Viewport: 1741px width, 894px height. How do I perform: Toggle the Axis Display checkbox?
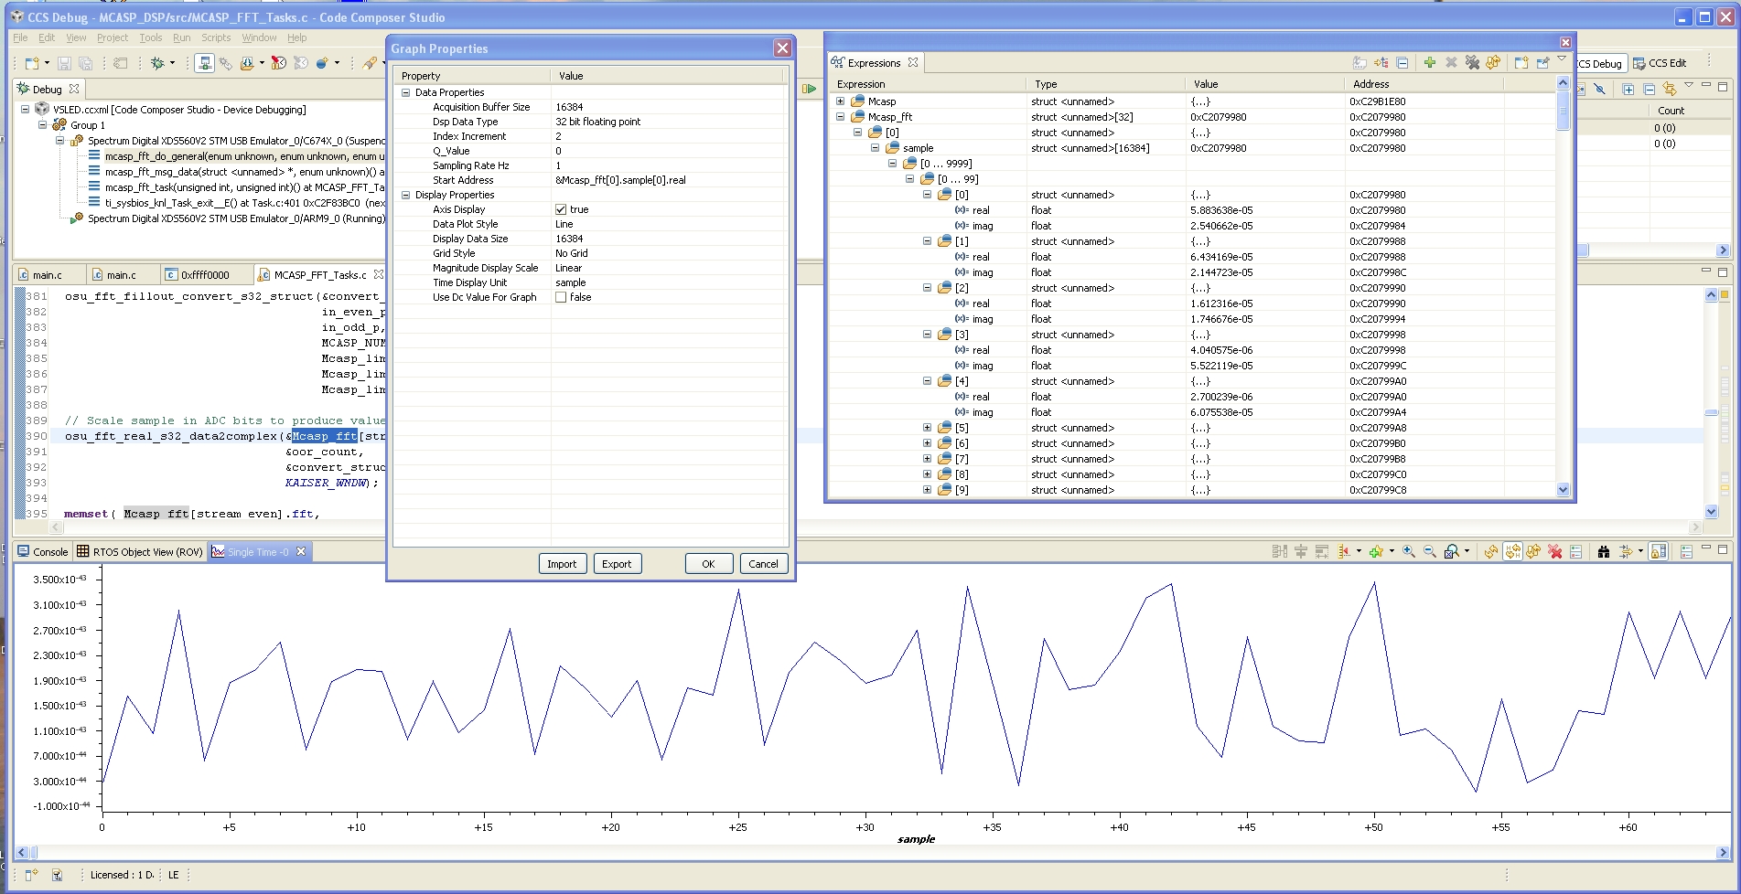pyautogui.click(x=561, y=209)
